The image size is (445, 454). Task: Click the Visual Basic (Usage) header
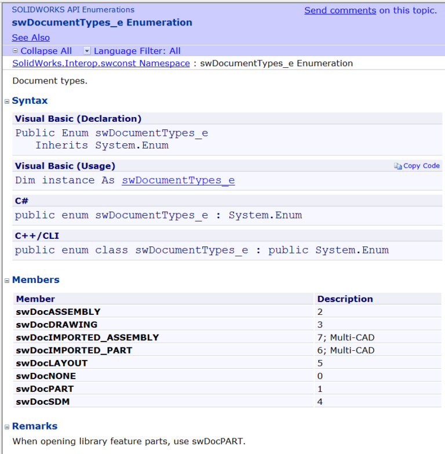227,166
